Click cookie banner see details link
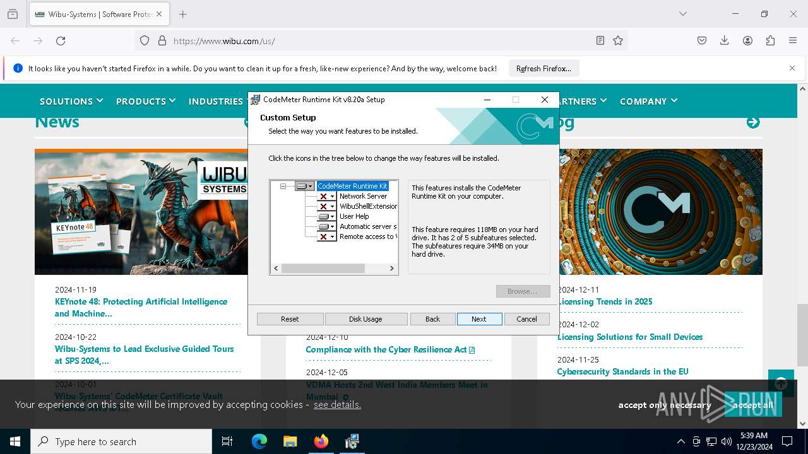This screenshot has height=454, width=808. click(x=337, y=404)
